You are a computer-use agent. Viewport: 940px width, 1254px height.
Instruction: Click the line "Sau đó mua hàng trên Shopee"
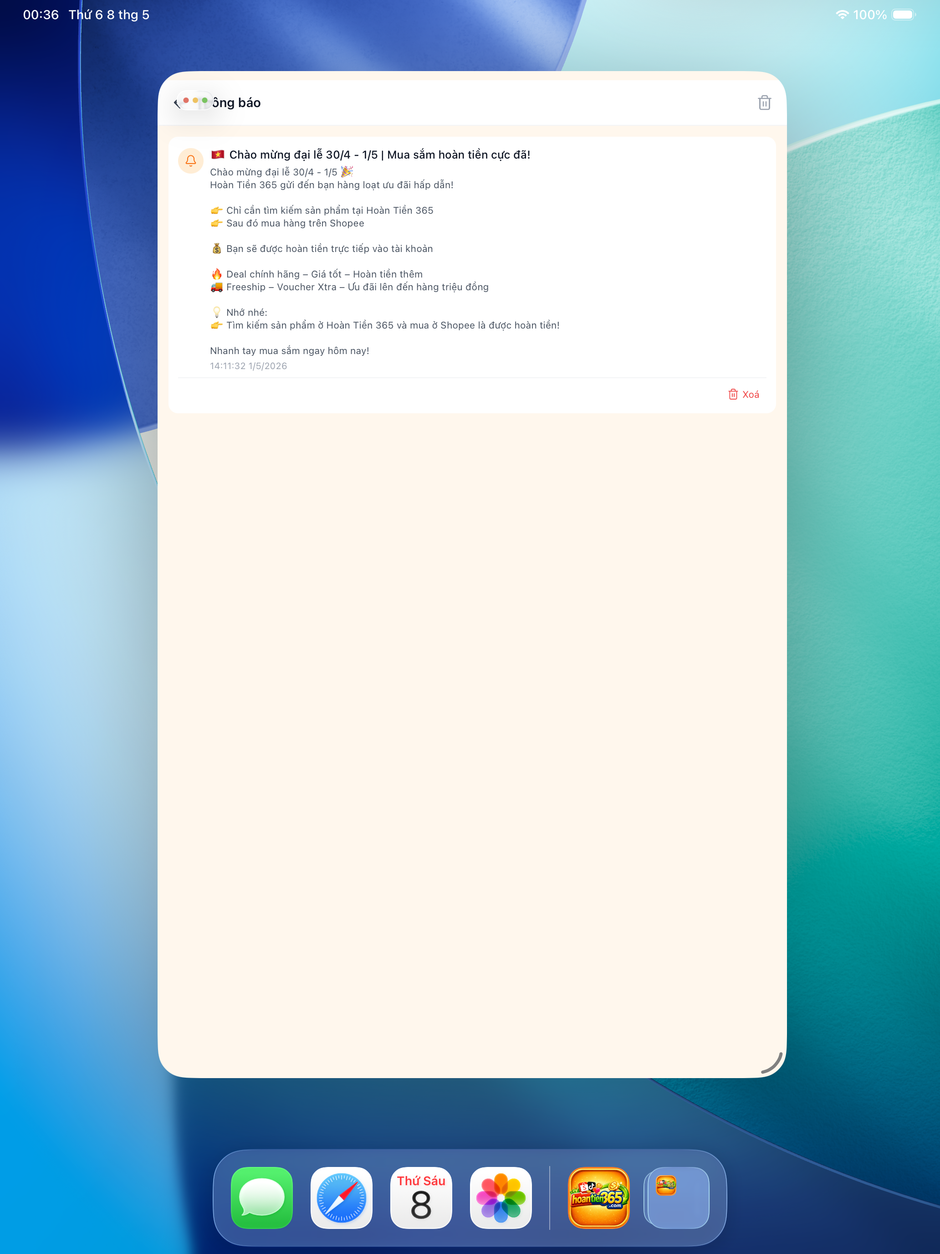point(287,223)
